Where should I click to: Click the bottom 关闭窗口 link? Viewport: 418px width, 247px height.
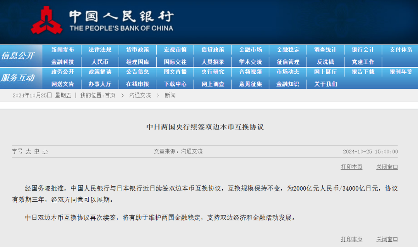(387, 239)
